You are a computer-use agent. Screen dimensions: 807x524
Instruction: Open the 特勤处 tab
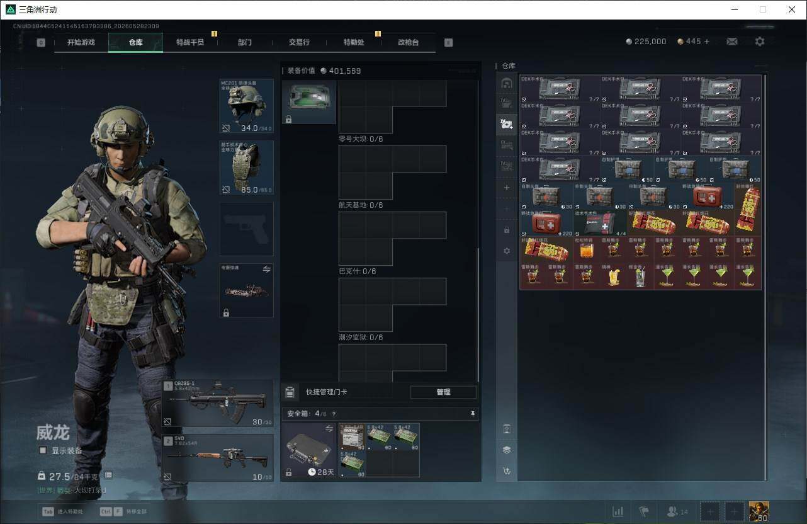pos(354,42)
